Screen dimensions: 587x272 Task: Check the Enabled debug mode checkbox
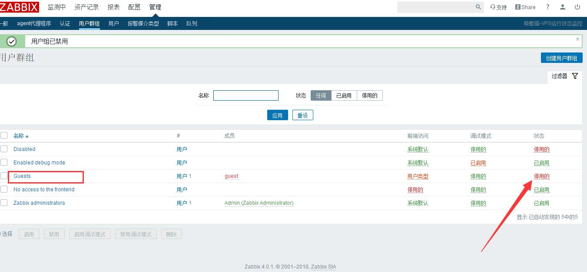click(x=4, y=162)
